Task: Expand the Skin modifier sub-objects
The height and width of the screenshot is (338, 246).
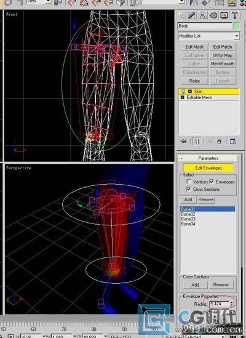Action: point(190,91)
